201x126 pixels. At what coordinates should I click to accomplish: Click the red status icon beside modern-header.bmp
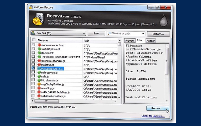(x=39, y=45)
